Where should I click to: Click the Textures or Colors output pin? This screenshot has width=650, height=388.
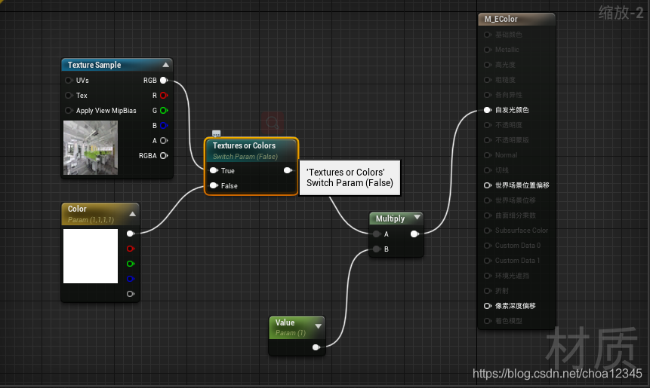coord(288,170)
